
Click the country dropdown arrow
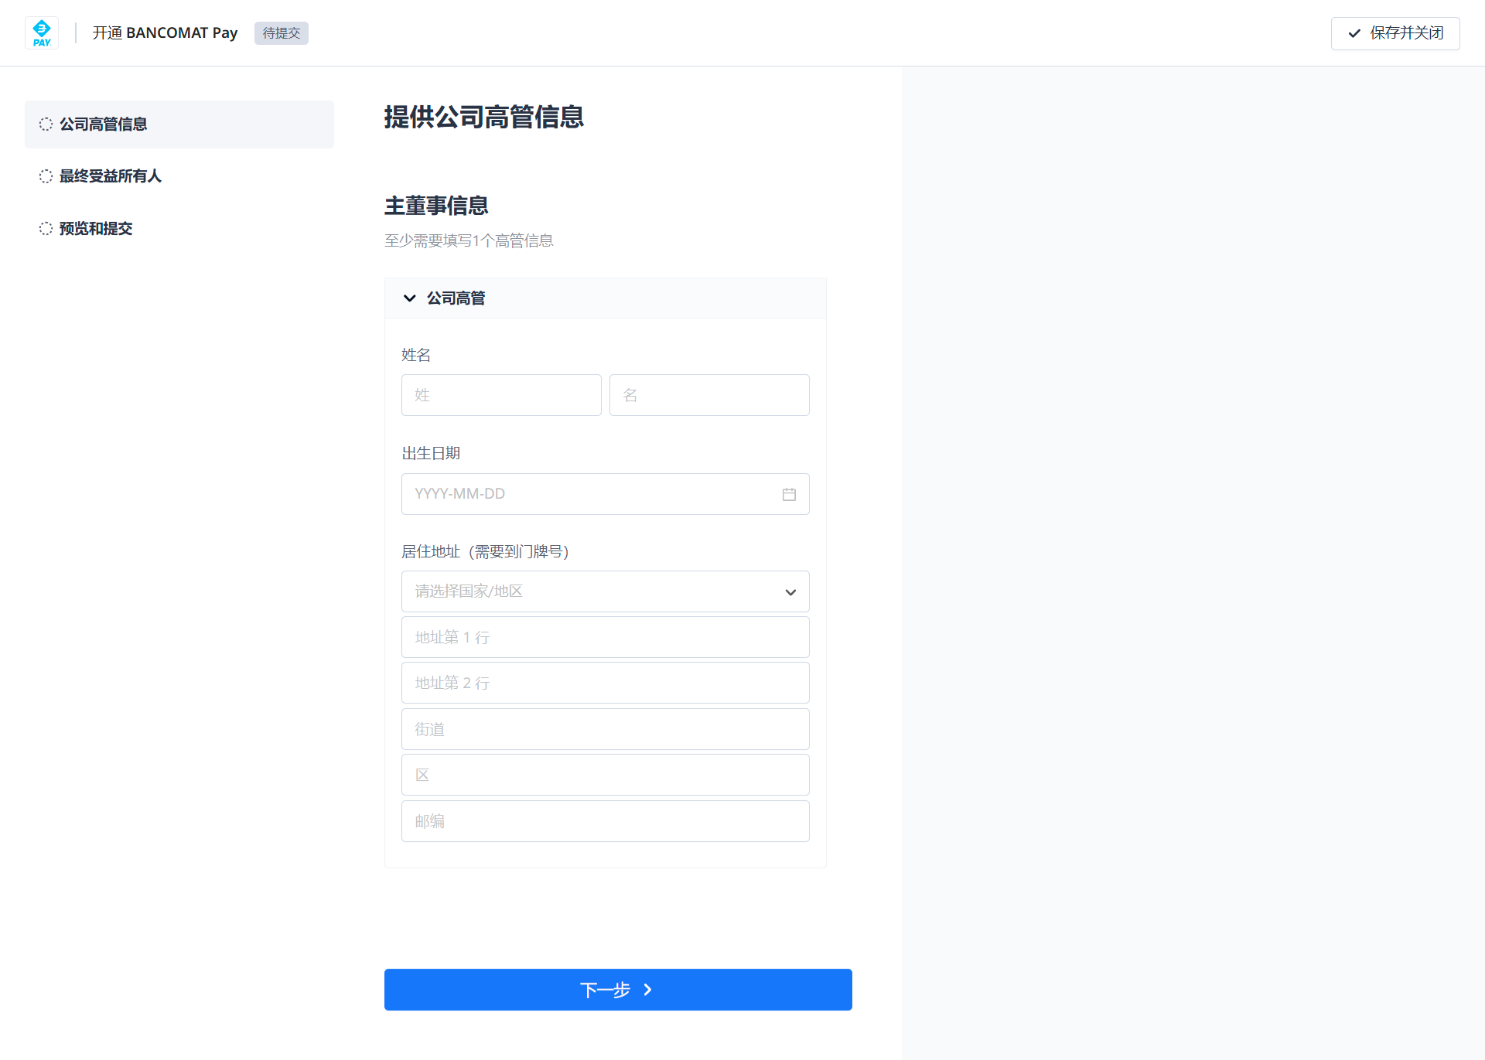[x=790, y=592]
